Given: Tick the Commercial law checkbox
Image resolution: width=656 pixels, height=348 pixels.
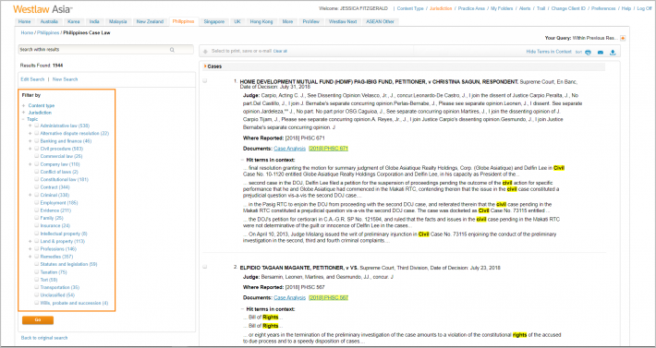Looking at the screenshot, I should click(37, 156).
